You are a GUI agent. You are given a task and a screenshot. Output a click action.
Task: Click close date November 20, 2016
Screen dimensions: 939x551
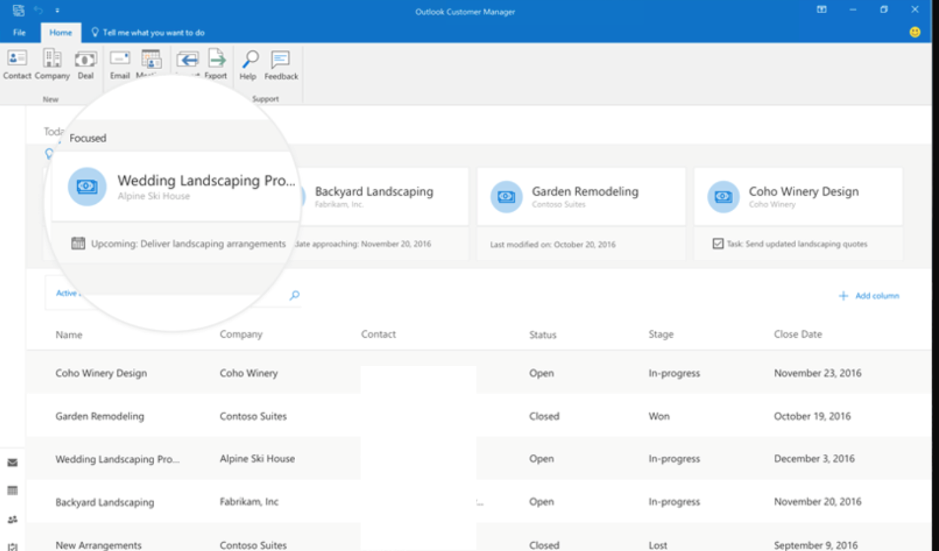[818, 501]
